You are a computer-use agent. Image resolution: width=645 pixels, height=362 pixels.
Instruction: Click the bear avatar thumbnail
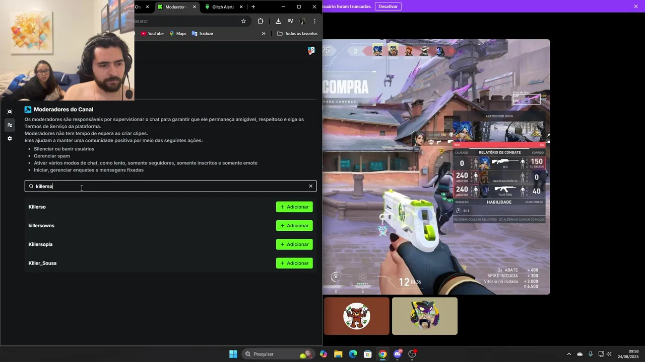coord(357,316)
